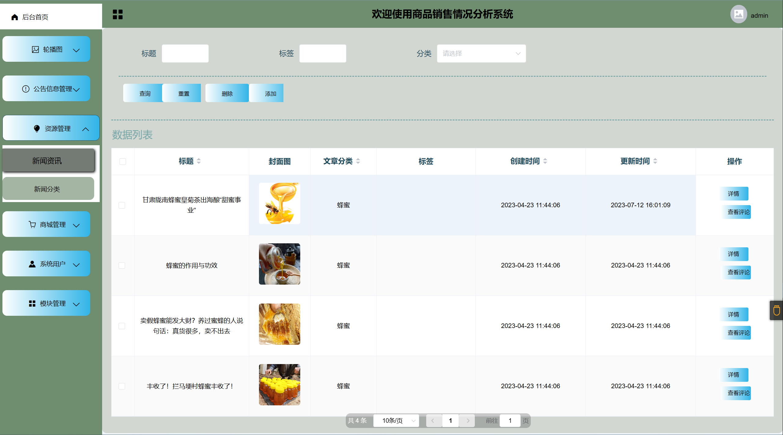This screenshot has height=435, width=783.
Task: Open 查看评论 for 卖假蜂蜜能发大财 row
Action: (736, 333)
